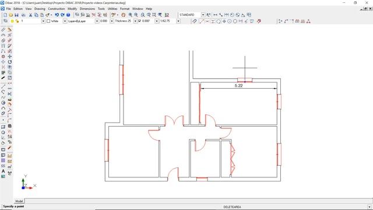Select the Line drawing tool in left toolbar

[x=3, y=87]
